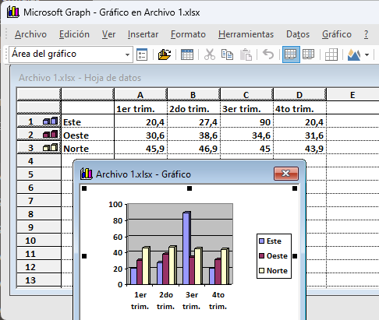Open the Herramientas menu
Screen dimensions: 379x320
pyautogui.click(x=246, y=34)
